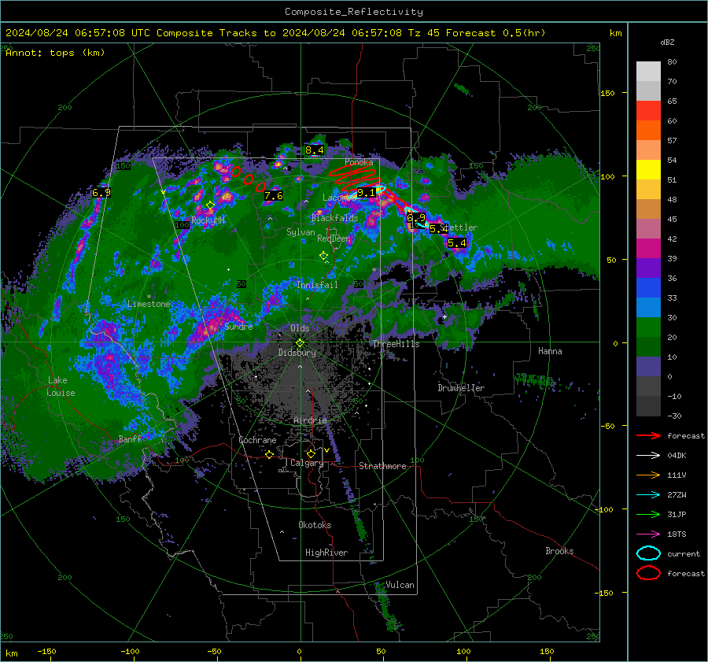This screenshot has height=662, width=708.
Task: Click the 6.9 storm top label at west edge
Action: tap(101, 193)
